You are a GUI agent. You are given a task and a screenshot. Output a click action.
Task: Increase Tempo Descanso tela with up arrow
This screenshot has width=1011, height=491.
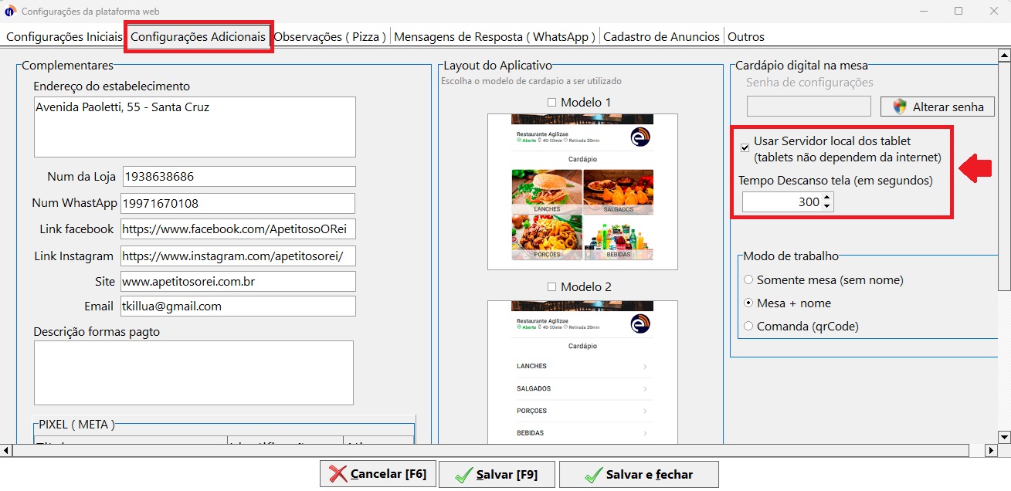coord(827,198)
